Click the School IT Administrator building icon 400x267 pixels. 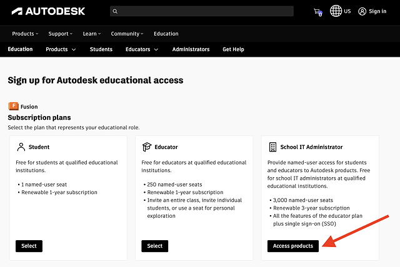pos(272,147)
